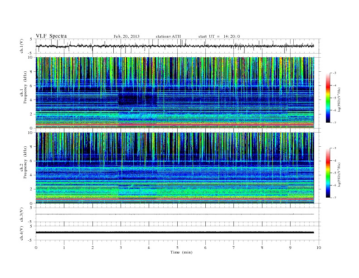Click the '4' tick label on time axis
The image size is (359, 278).
tap(149, 248)
